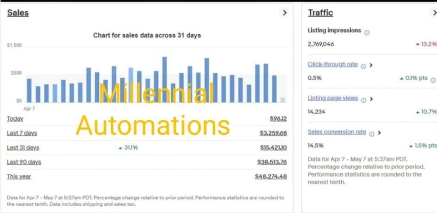This screenshot has height=213, width=437.
Task: Expand Sales details with chevron arrow
Action: tap(285, 13)
